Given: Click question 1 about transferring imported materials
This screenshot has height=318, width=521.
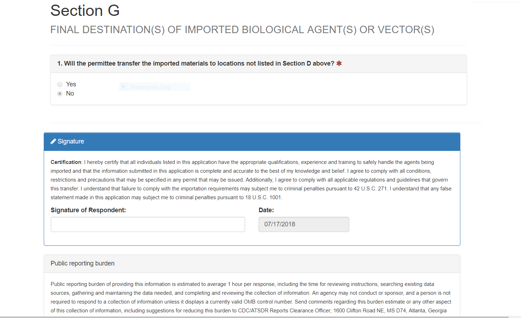Looking at the screenshot, I should tap(195, 63).
